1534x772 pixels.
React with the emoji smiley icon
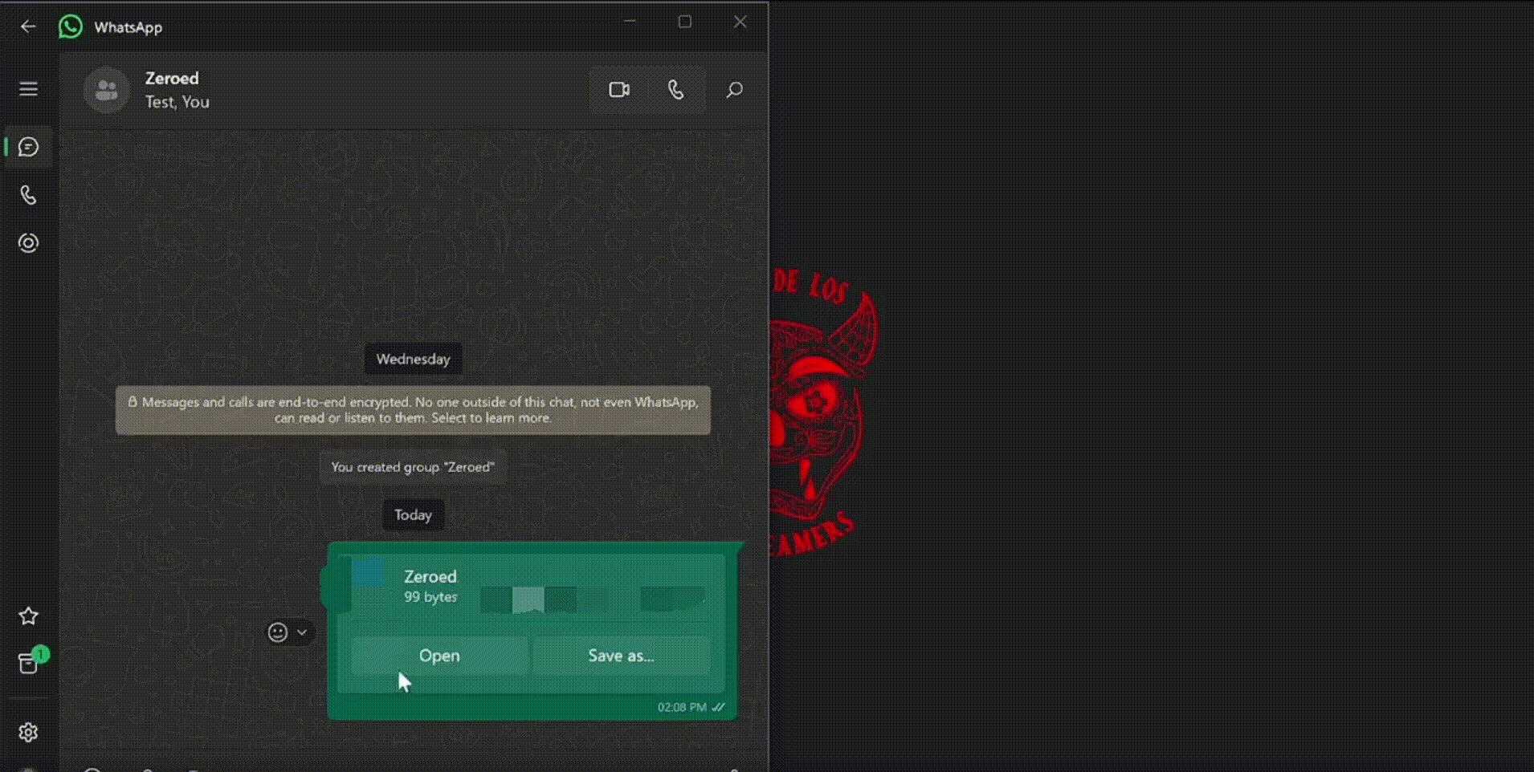tap(278, 632)
